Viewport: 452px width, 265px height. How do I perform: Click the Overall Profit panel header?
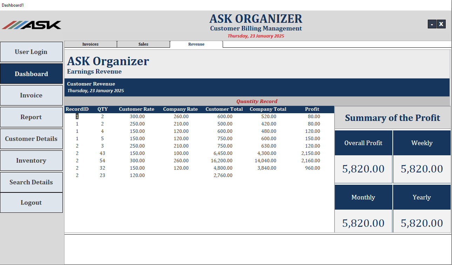coord(363,143)
